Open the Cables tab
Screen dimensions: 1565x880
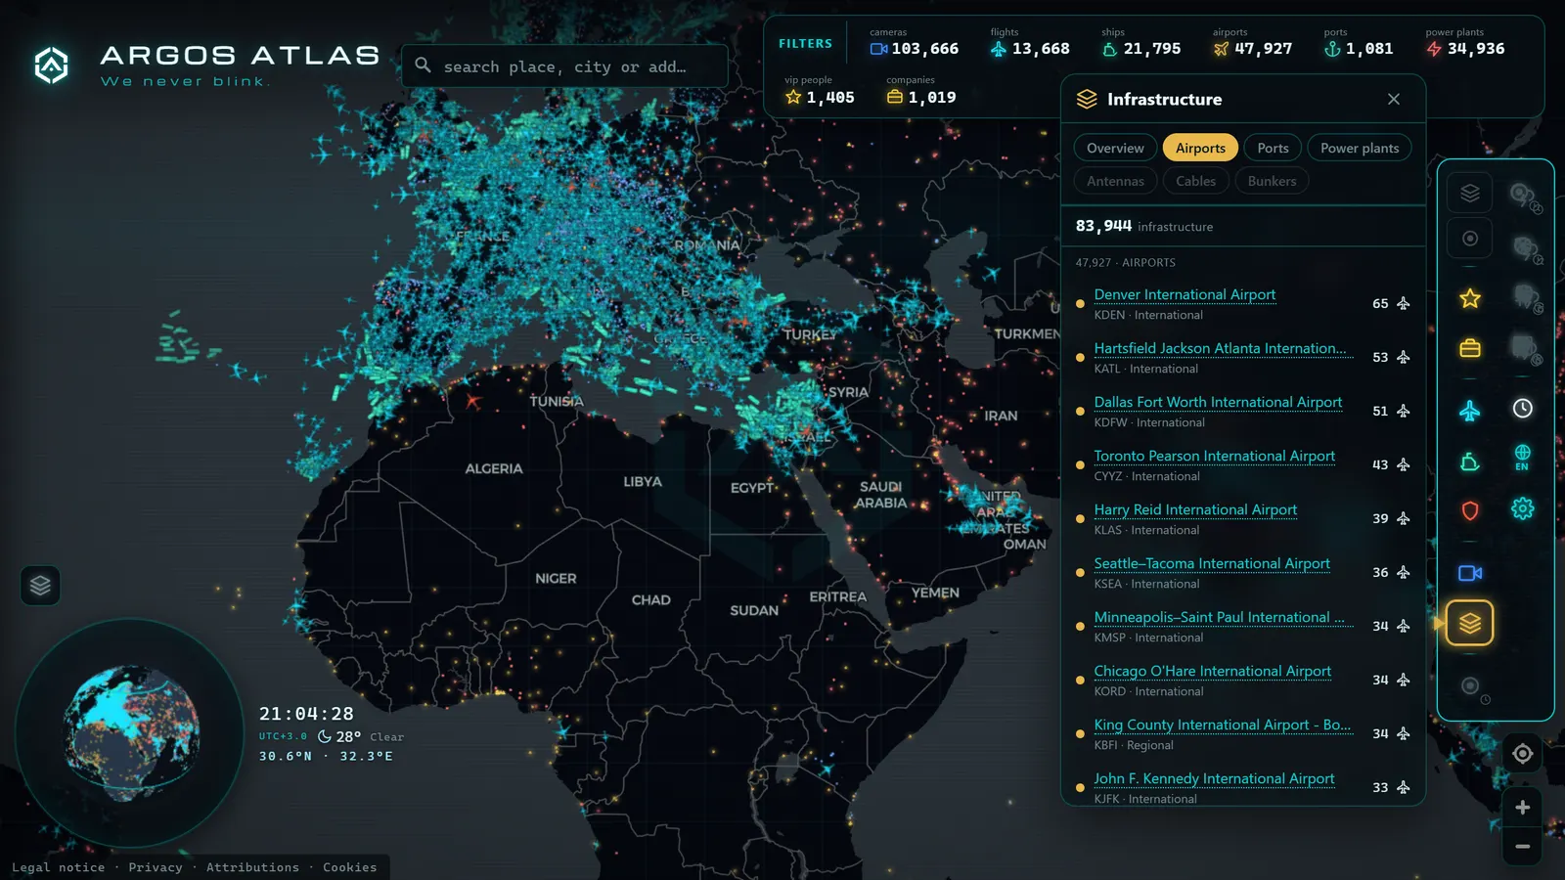(x=1195, y=181)
